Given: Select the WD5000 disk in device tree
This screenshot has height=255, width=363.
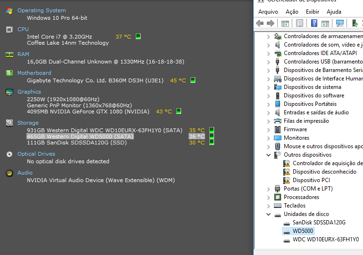Looking at the screenshot, I should (303, 231).
